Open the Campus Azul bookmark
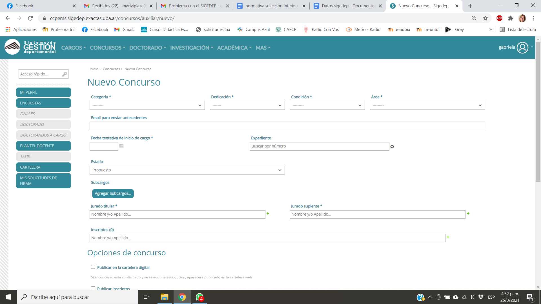This screenshot has width=541, height=304. (x=253, y=30)
